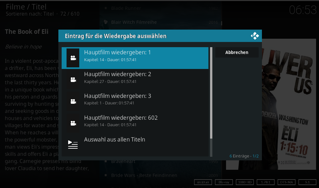Viewport: 319px width, 188px height.
Task: Cancel the dialog with Abbrechen
Action: (x=237, y=52)
